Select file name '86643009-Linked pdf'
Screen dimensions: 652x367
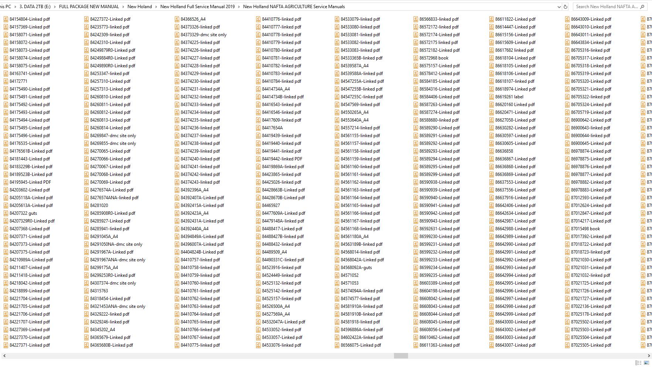click(591, 19)
